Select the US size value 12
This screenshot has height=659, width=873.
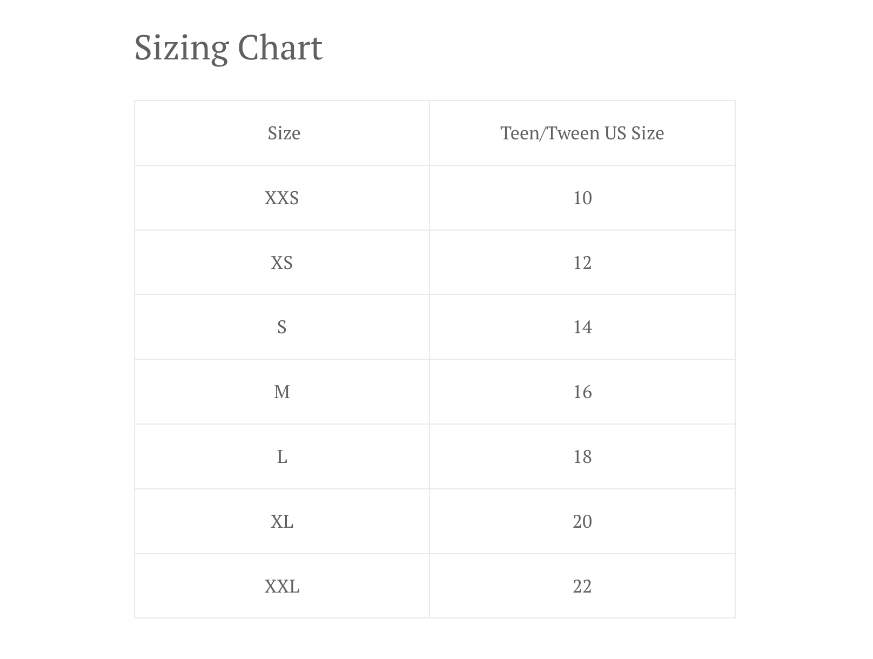coord(582,263)
